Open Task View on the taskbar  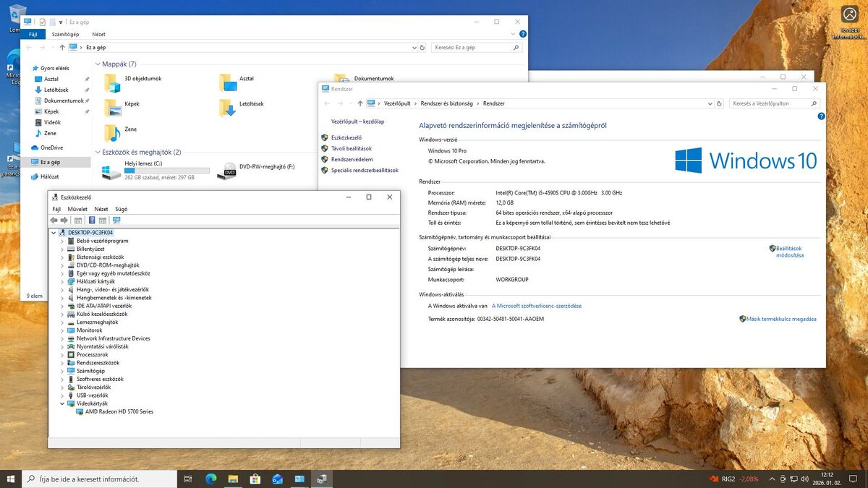click(188, 479)
